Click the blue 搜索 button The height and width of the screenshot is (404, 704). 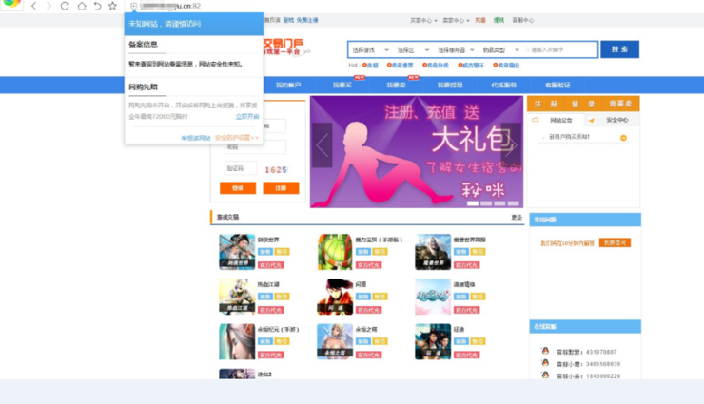619,49
